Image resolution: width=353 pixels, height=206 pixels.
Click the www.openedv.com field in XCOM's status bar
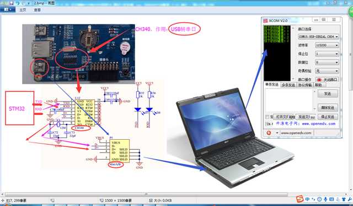coord(296,133)
